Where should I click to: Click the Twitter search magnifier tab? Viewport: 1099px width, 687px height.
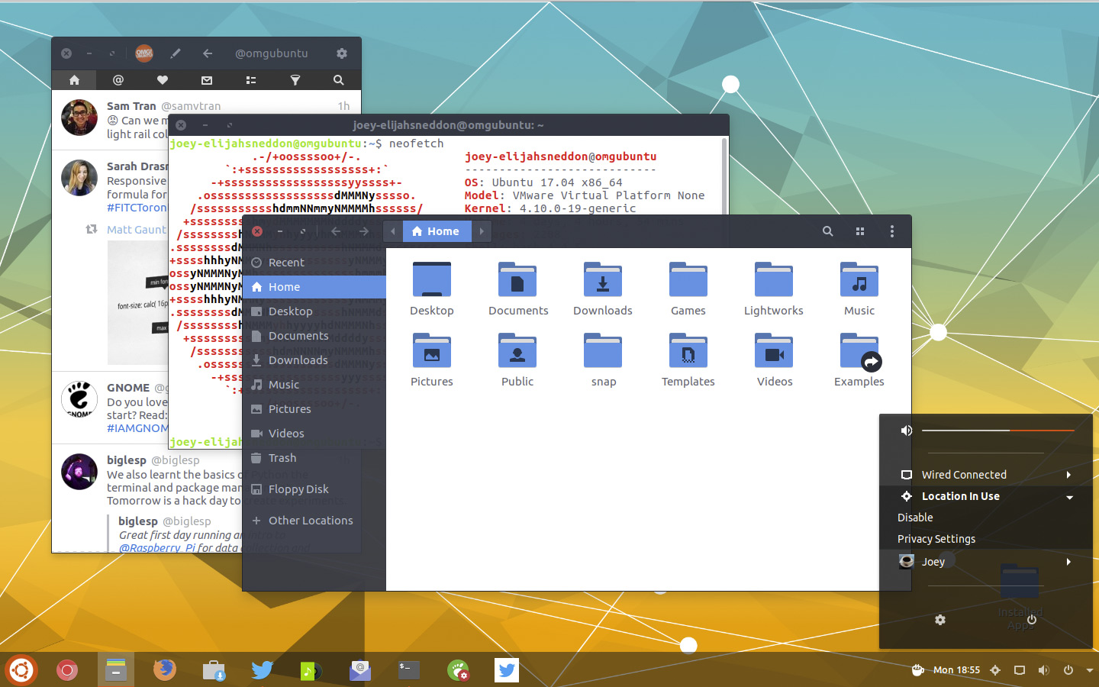338,80
